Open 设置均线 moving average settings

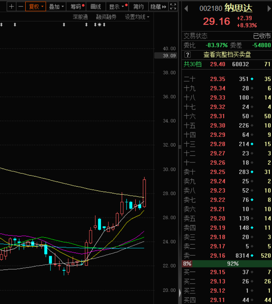click(x=137, y=17)
